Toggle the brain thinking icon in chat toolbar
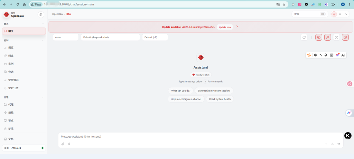The height and width of the screenshot is (159, 354). pos(319,37)
